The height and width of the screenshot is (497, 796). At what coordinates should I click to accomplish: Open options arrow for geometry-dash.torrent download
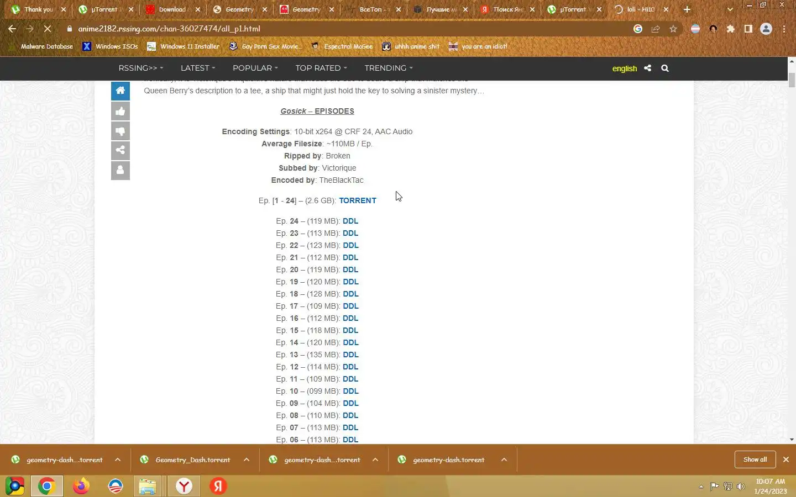[504, 459]
